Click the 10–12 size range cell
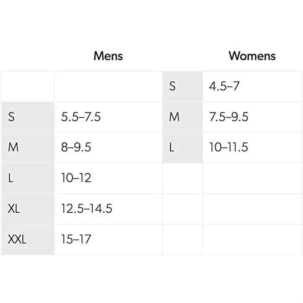Screen dimensions: 303x303 click(108, 178)
